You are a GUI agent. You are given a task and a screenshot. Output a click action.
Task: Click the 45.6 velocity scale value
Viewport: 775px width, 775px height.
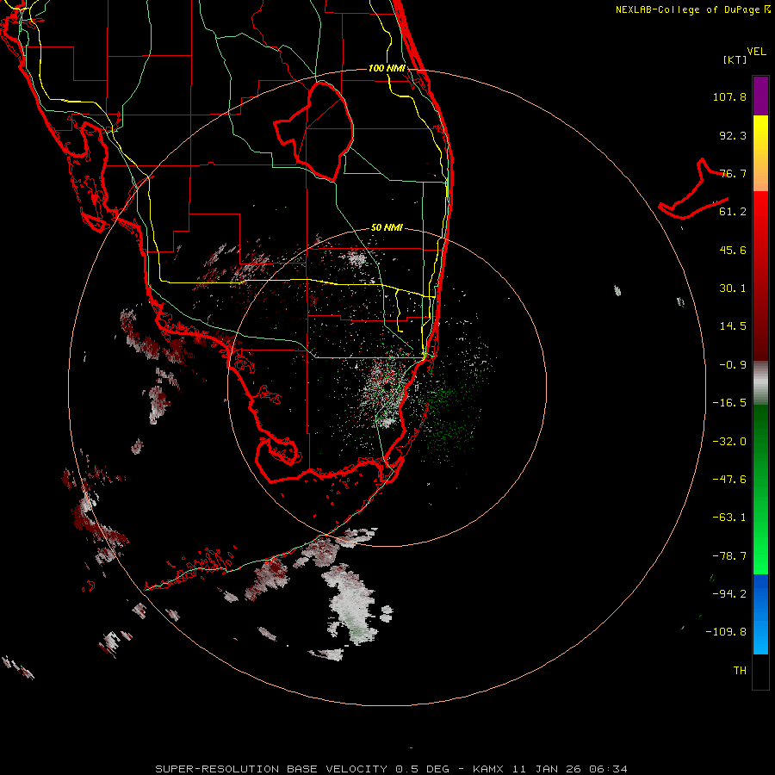click(x=733, y=250)
